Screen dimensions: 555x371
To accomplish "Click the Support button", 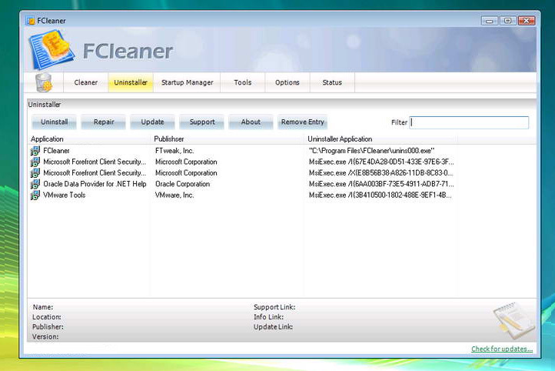I will tap(202, 122).
